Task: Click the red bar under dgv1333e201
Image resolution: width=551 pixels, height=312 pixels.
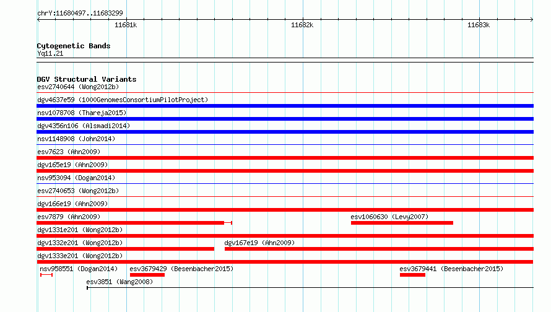Action: click(x=285, y=262)
